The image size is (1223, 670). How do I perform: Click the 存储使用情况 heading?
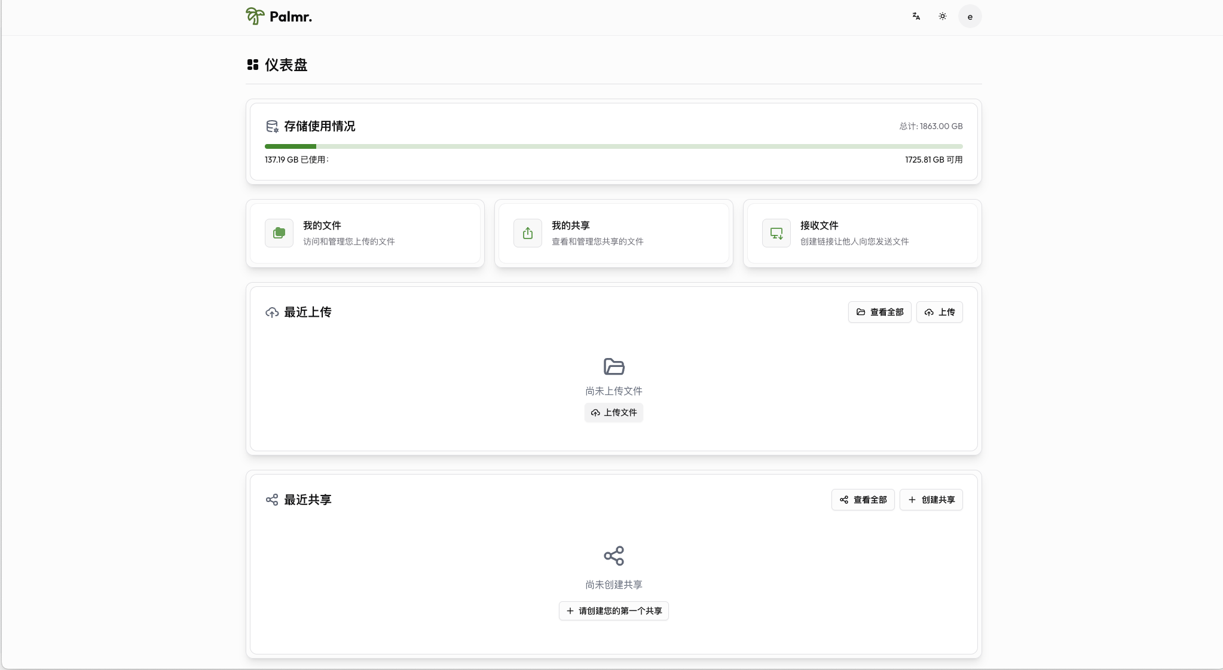pyautogui.click(x=320, y=126)
